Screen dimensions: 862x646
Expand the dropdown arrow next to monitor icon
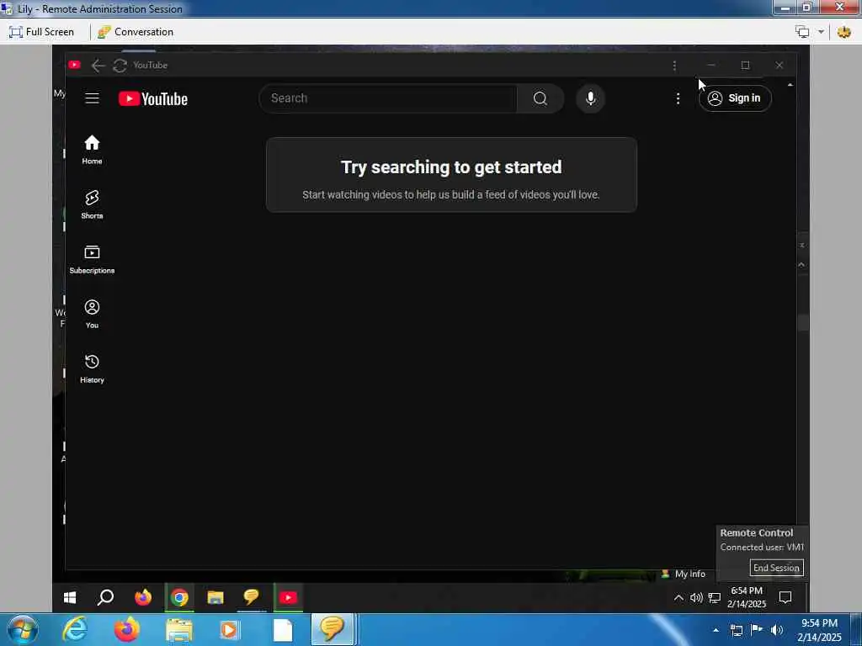[x=821, y=32]
